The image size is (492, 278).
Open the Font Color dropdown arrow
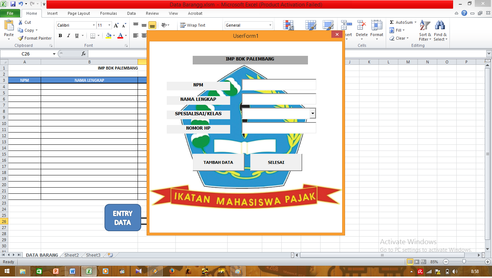126,36
